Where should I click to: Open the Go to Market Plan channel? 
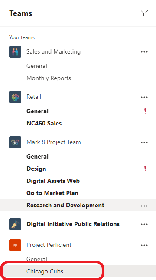coord(52,193)
